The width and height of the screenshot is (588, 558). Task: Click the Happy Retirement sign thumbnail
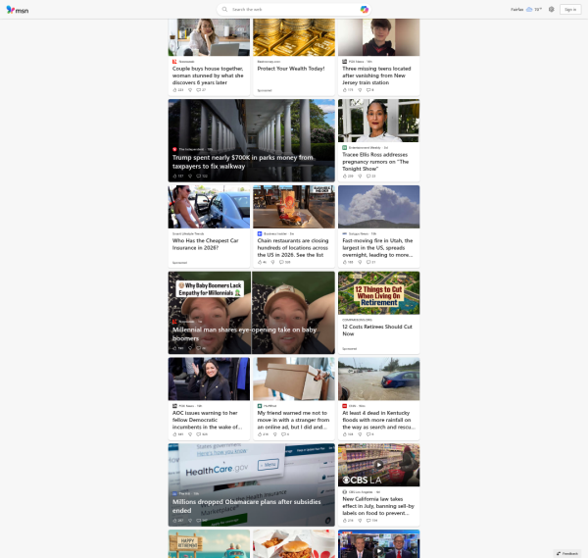click(209, 543)
